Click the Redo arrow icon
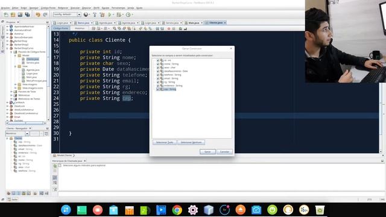This screenshot has width=386, height=217. 45,14
